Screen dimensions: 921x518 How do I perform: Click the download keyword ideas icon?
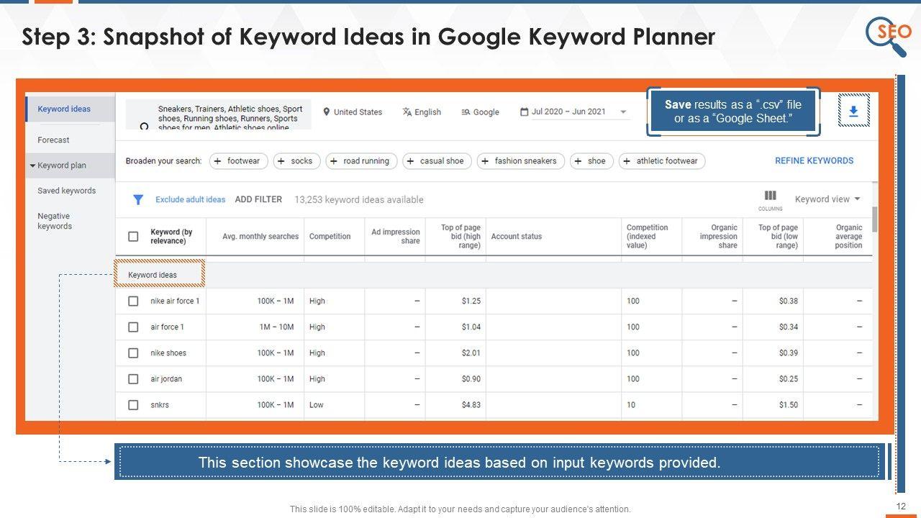tap(853, 111)
